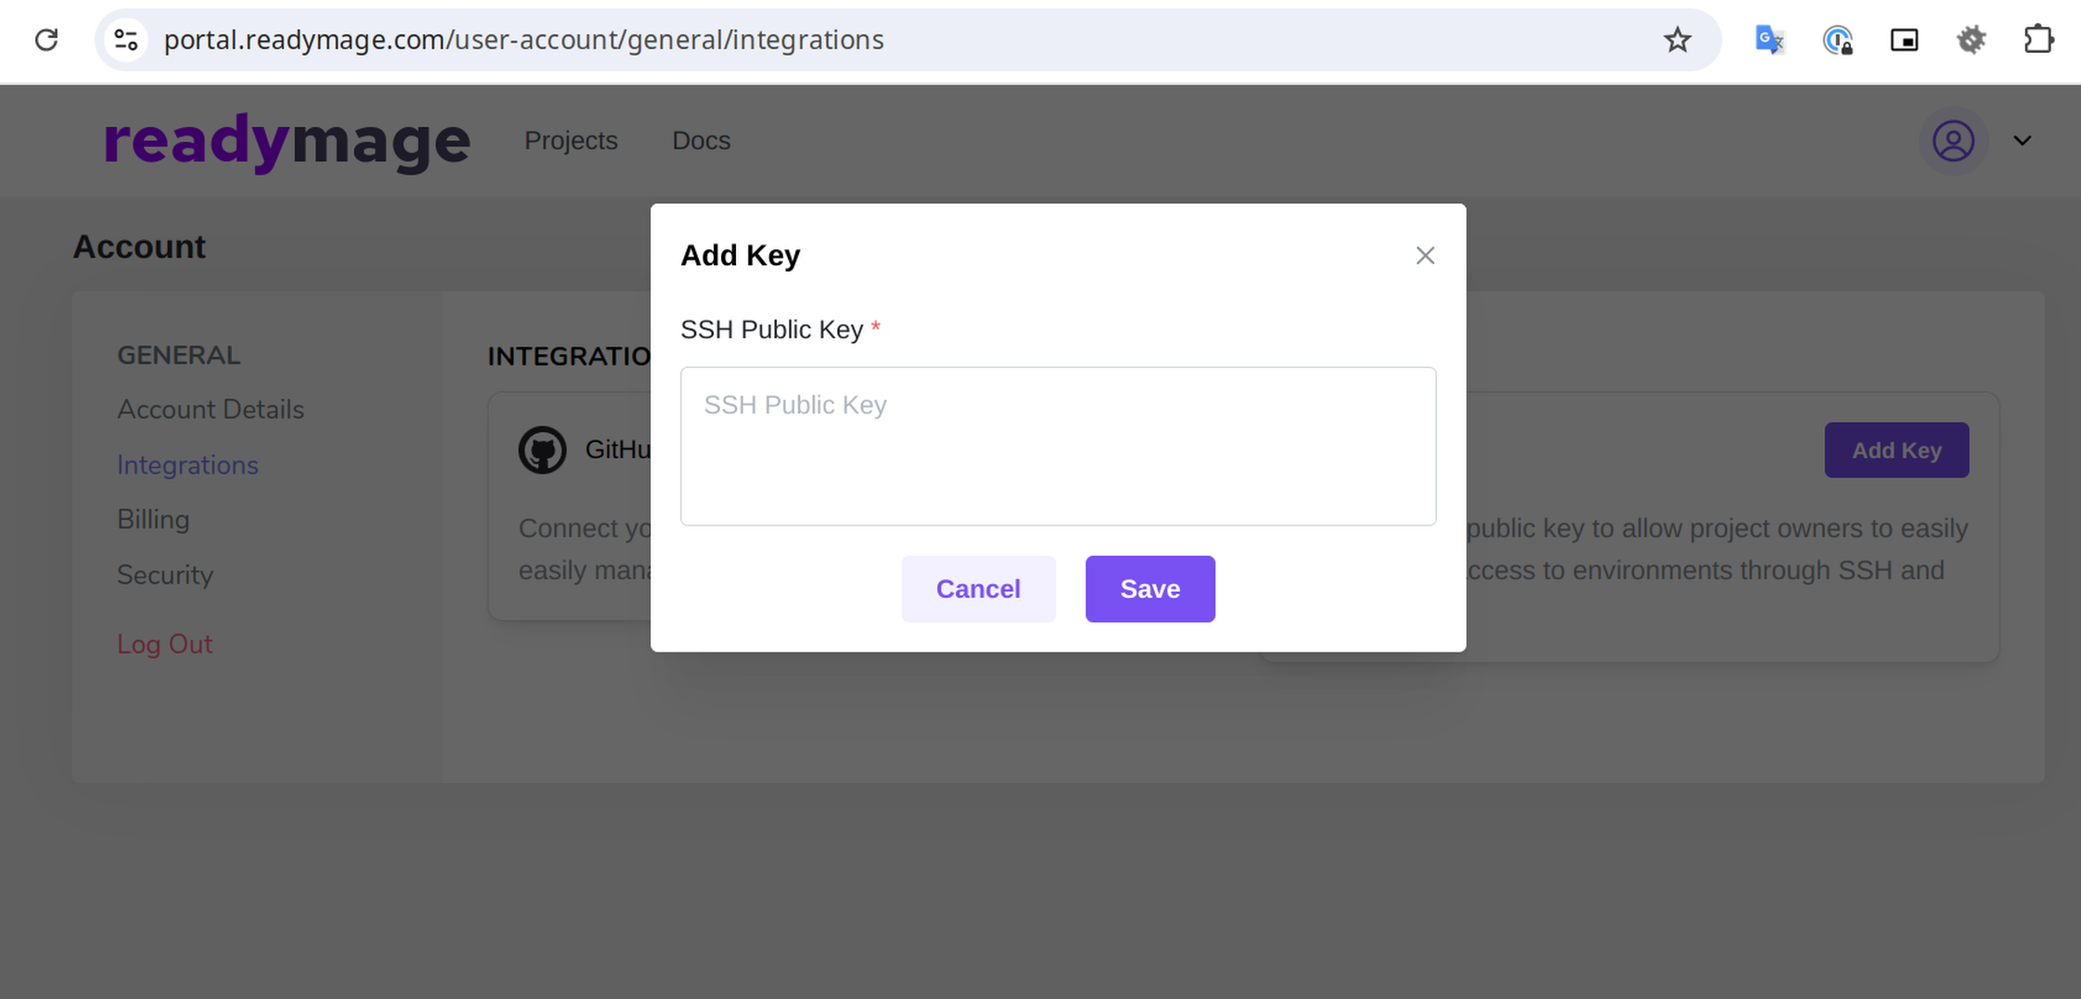Image resolution: width=2081 pixels, height=999 pixels.
Task: Click the red Log Out link
Action: tap(164, 644)
